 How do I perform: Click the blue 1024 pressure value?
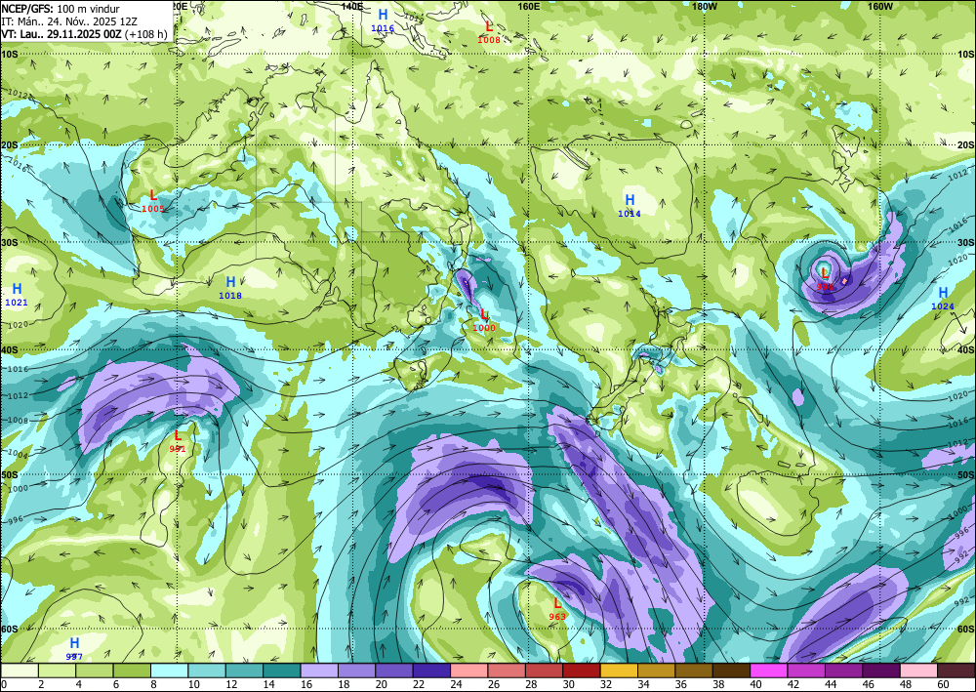(x=943, y=306)
